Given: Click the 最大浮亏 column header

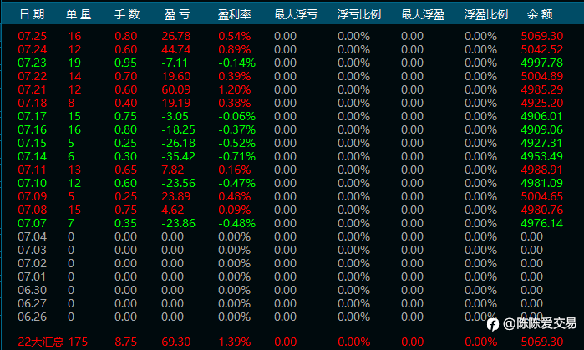Looking at the screenshot, I should pyautogui.click(x=296, y=14).
